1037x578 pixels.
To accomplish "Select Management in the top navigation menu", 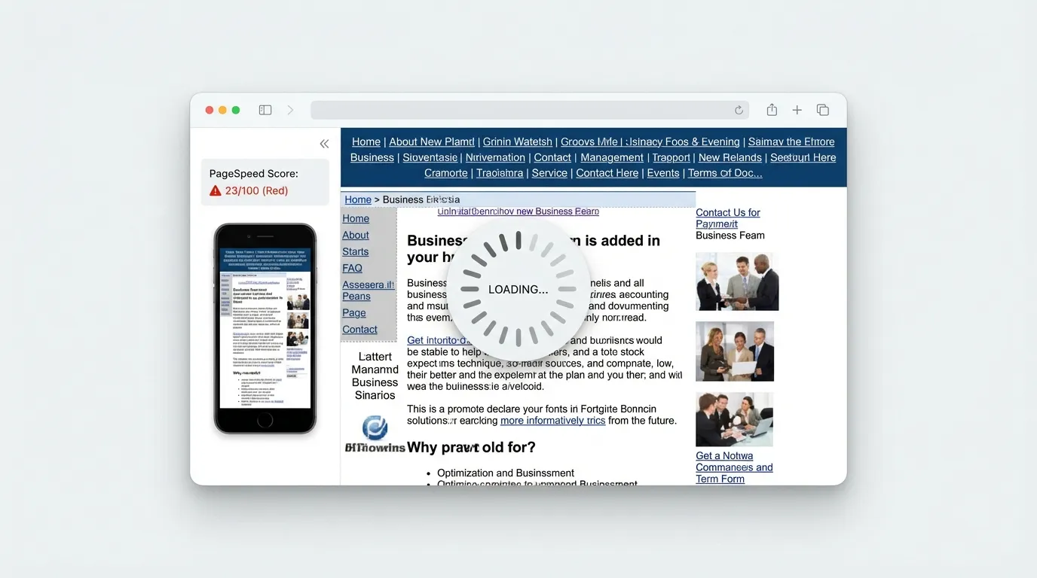I will pos(611,157).
